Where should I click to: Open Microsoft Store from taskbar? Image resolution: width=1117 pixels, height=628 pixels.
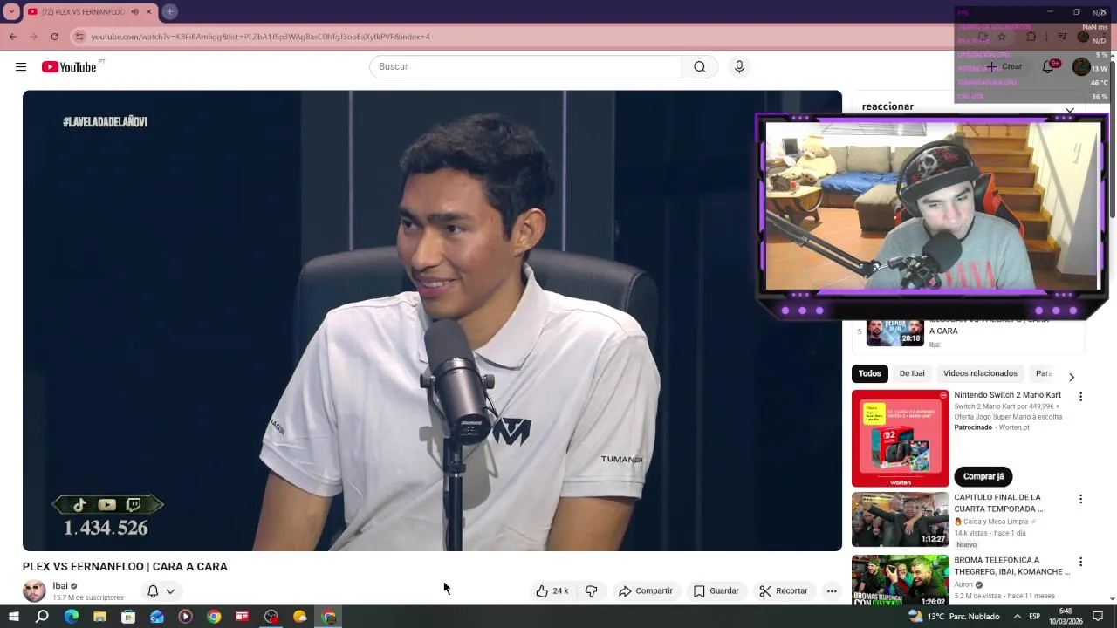coord(128,617)
